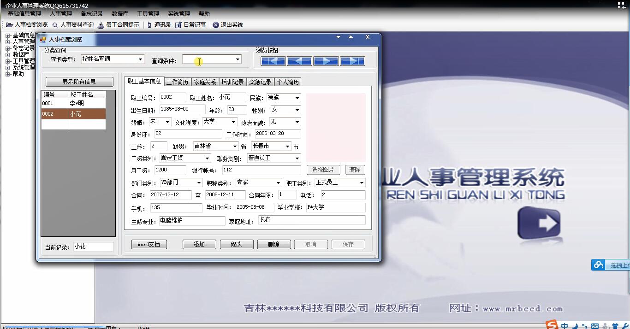Expand the 备忘记录 tree node
Viewport: 630px width, 329px height.
pyautogui.click(x=7, y=48)
